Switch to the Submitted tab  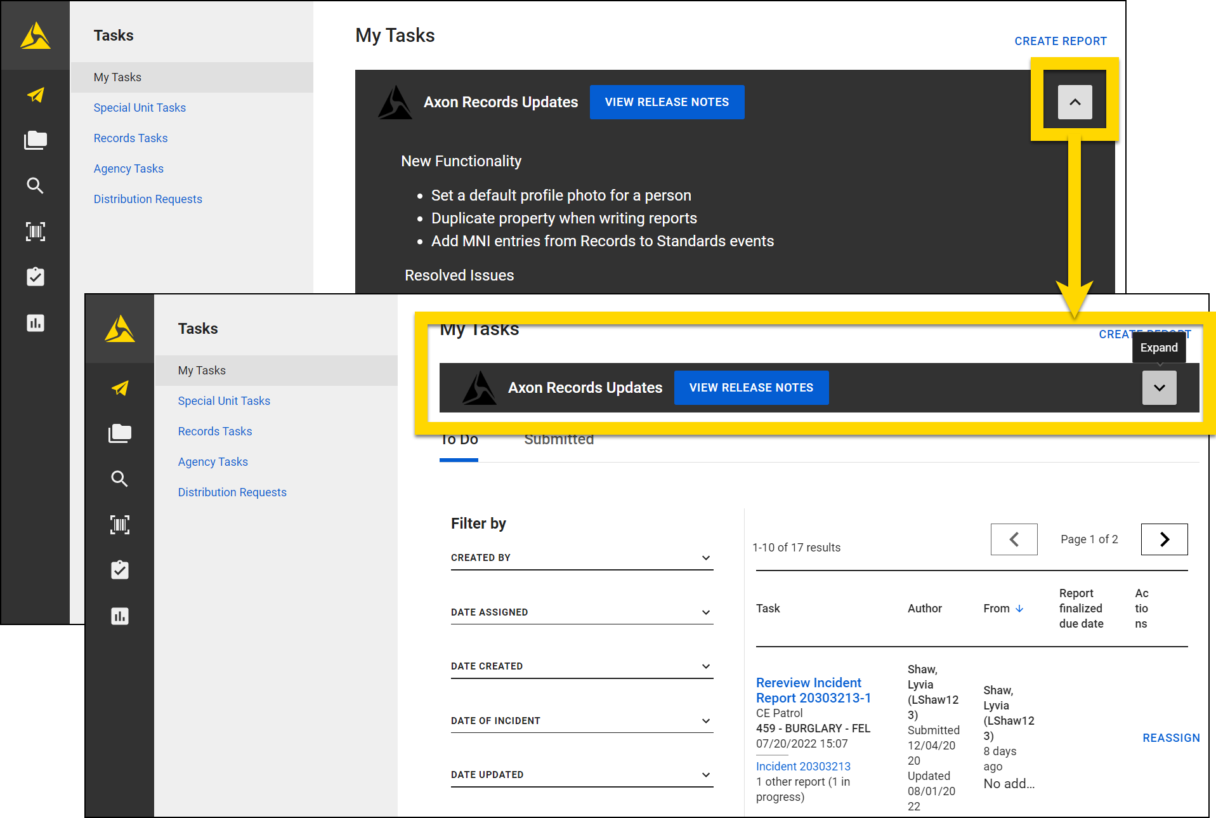(x=558, y=439)
